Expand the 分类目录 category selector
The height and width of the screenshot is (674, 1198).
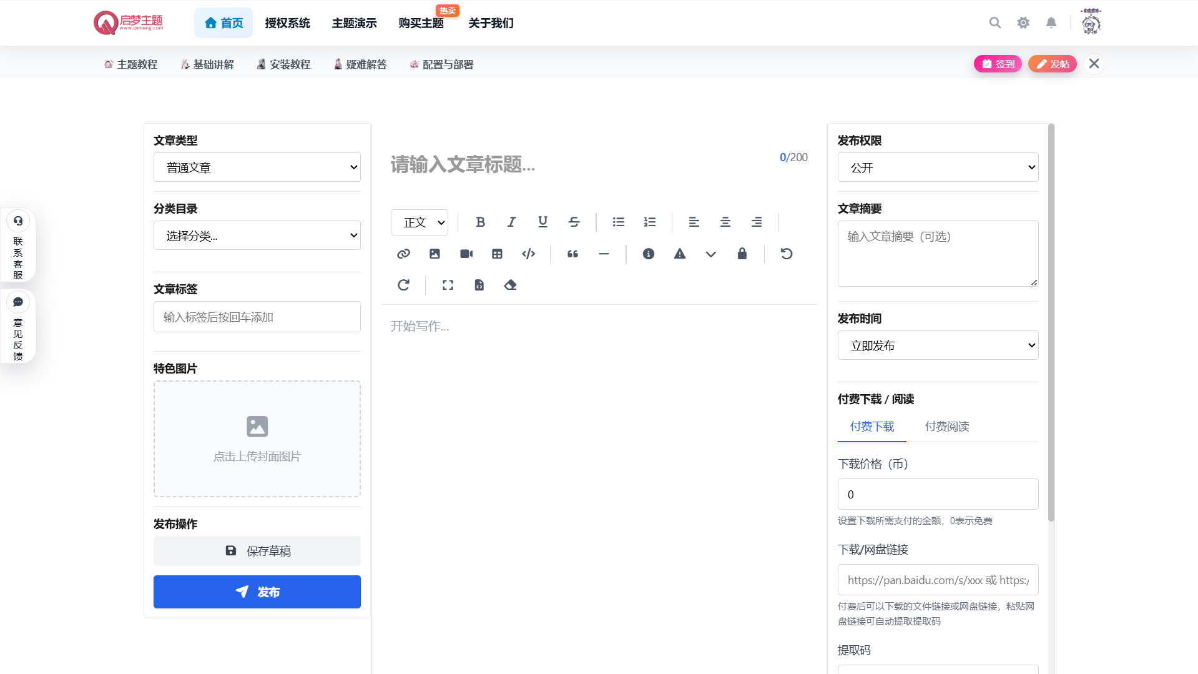click(257, 235)
